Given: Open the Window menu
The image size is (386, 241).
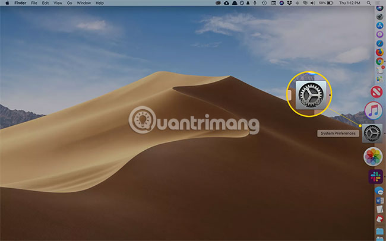Looking at the screenshot, I should (84, 3).
